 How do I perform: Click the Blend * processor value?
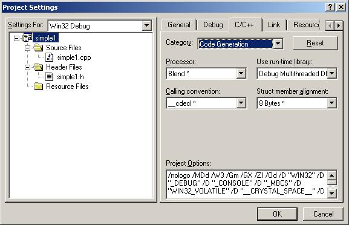pos(201,73)
